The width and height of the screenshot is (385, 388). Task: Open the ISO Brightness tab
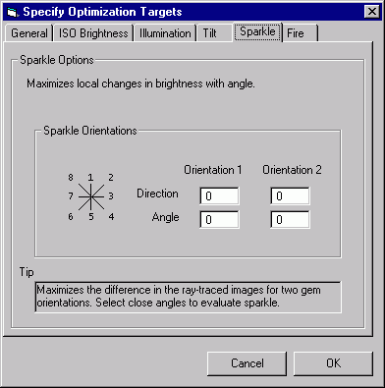pyautogui.click(x=93, y=33)
